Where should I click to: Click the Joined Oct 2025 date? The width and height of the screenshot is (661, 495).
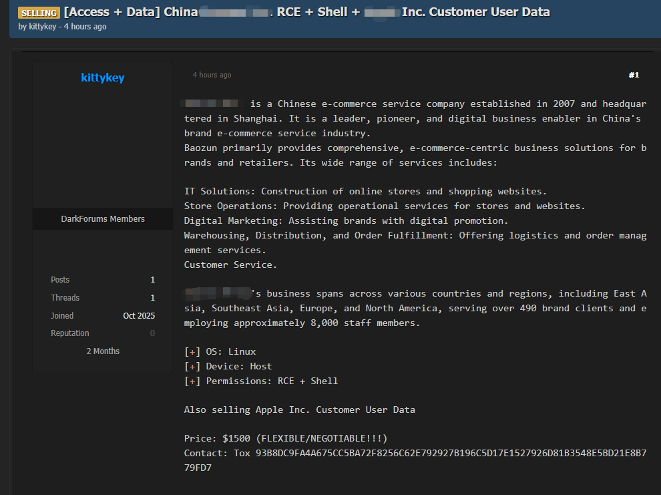(139, 316)
